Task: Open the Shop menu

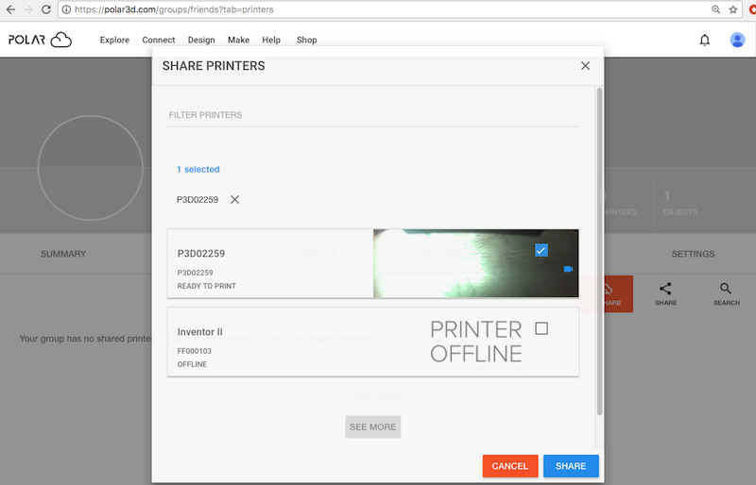Action: (x=306, y=40)
